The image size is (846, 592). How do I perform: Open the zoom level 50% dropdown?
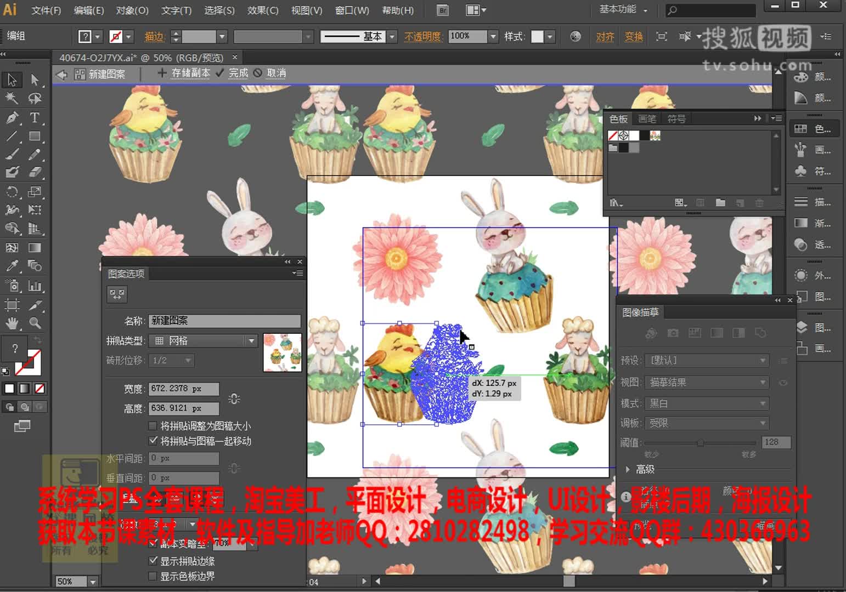(x=93, y=582)
